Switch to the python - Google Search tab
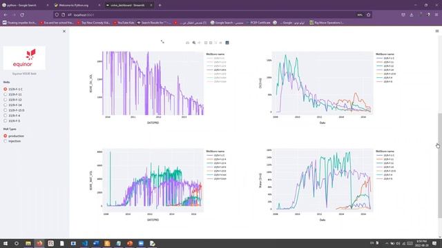The image size is (442, 248). click(x=25, y=5)
